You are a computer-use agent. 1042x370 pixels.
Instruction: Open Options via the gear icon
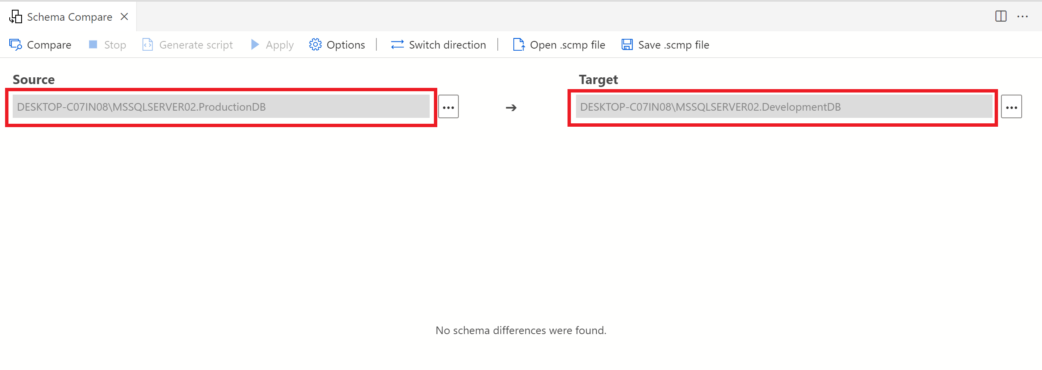coord(315,44)
